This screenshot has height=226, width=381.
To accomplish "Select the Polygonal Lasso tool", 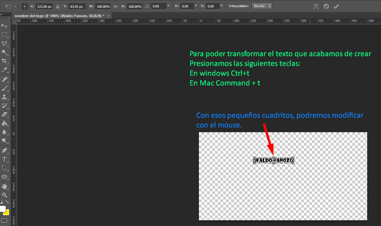I will [x=4, y=43].
